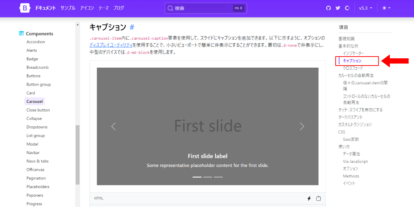Open List group in the sidebar
Image resolution: width=414 pixels, height=207 pixels.
point(36,136)
